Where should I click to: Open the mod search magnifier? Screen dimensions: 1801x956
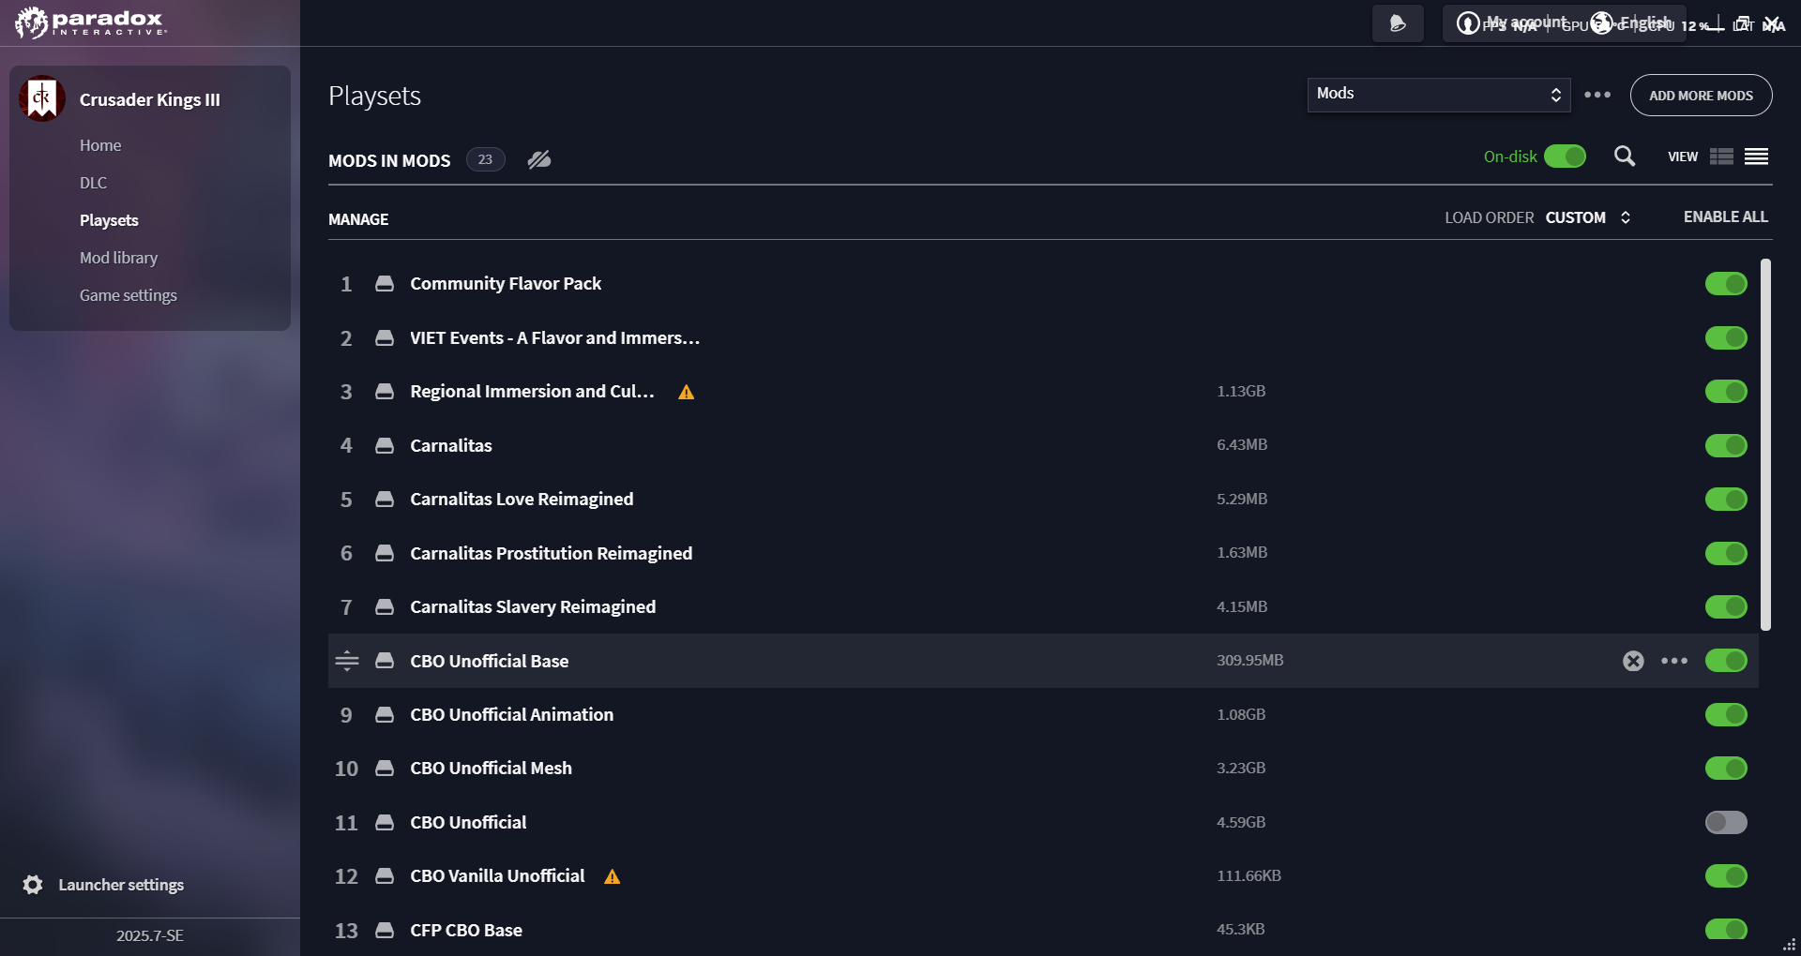[x=1625, y=157]
